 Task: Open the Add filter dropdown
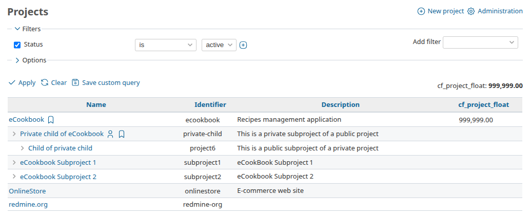[480, 42]
